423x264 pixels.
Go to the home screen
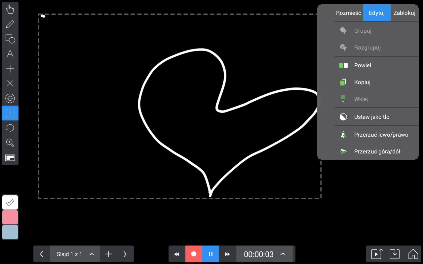point(413,254)
